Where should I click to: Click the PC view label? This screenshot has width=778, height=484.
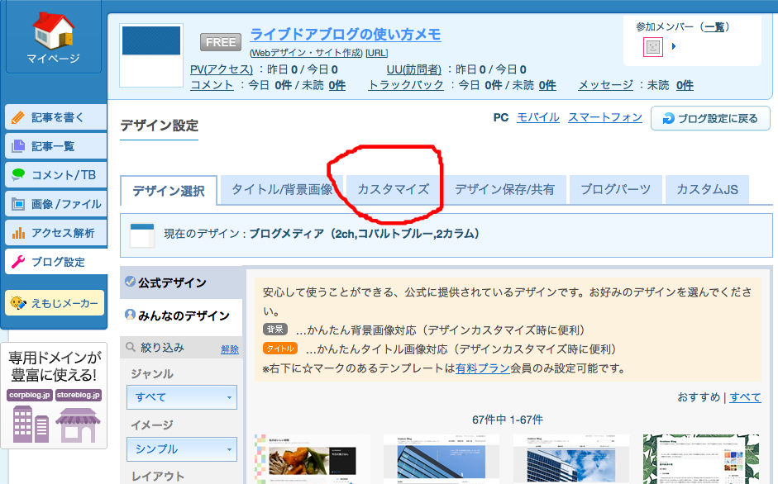[x=501, y=117]
